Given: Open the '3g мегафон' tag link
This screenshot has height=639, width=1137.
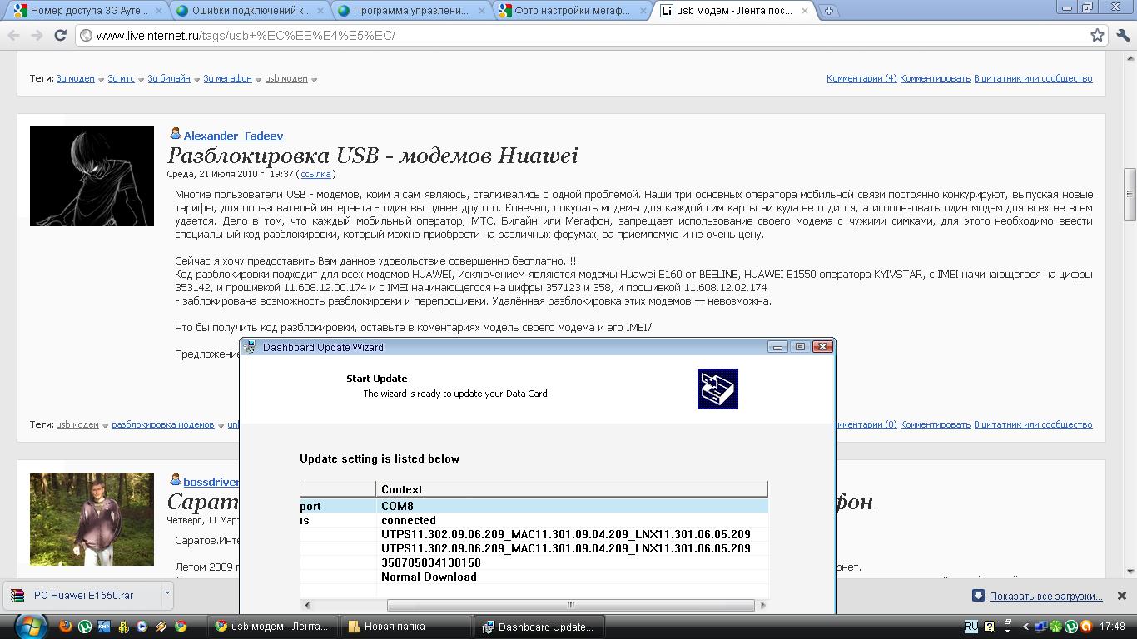Looking at the screenshot, I should tap(228, 78).
